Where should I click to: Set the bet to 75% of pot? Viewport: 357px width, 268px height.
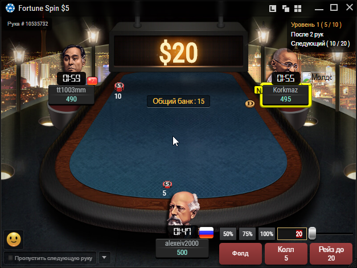[x=248, y=234]
